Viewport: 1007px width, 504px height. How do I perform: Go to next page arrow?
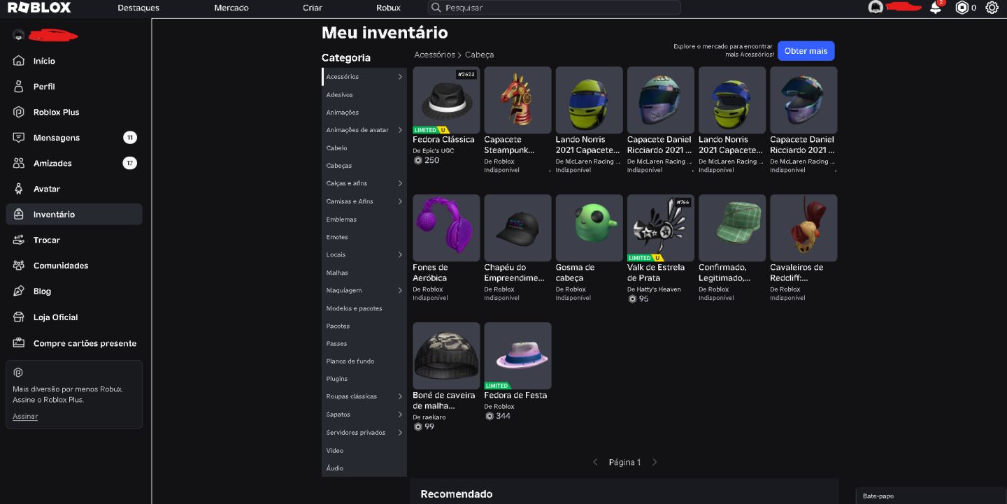click(x=655, y=462)
